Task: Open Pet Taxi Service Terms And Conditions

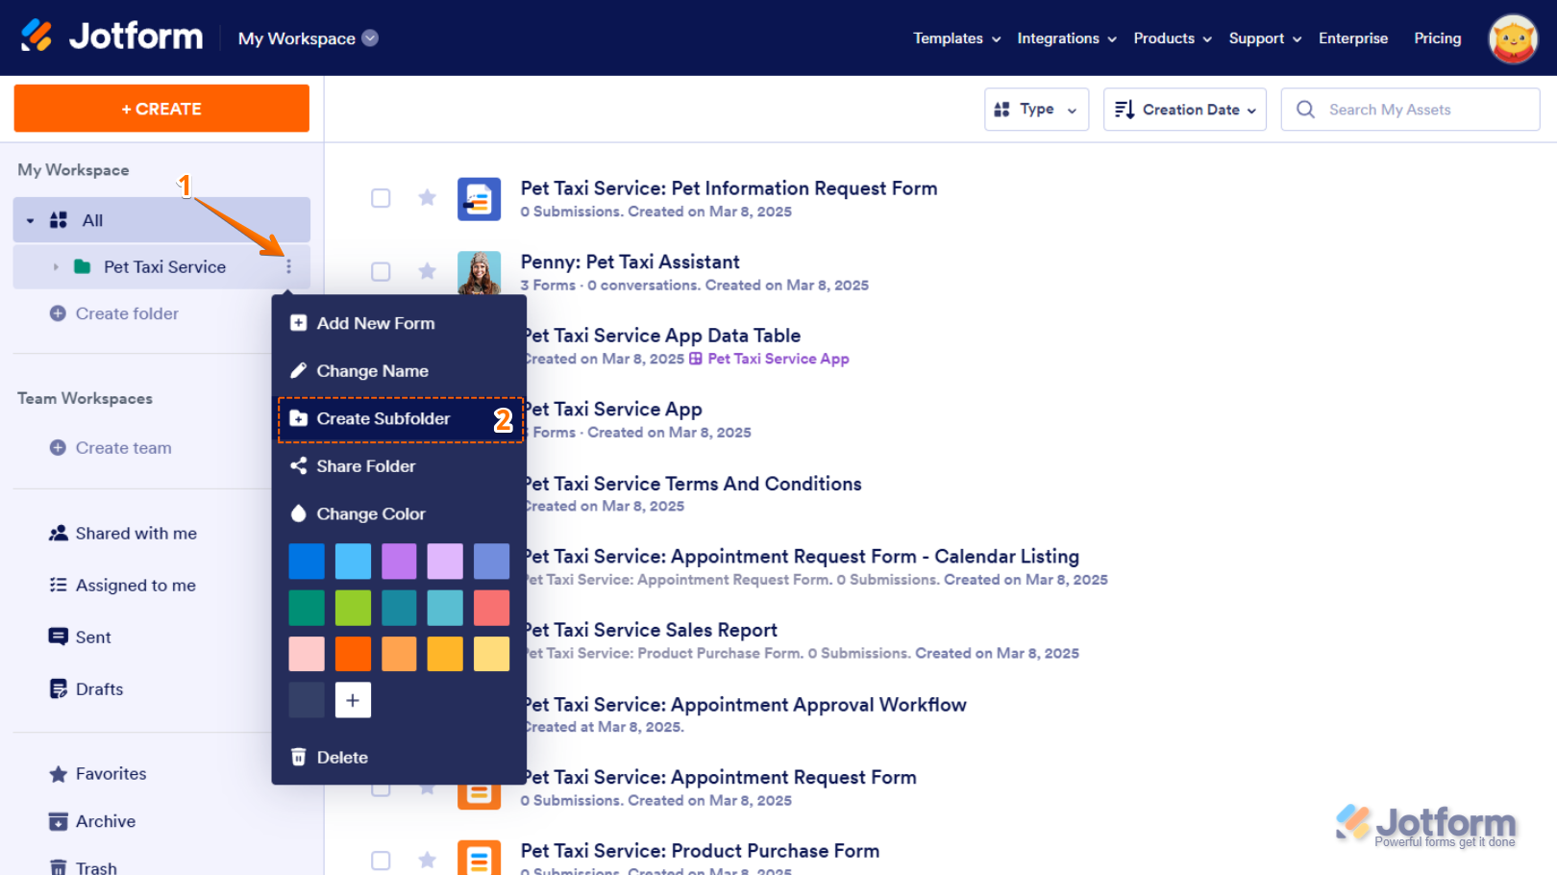Action: (x=693, y=484)
